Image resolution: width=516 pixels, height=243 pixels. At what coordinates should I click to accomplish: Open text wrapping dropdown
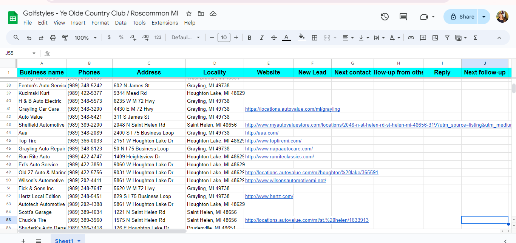coord(379,37)
